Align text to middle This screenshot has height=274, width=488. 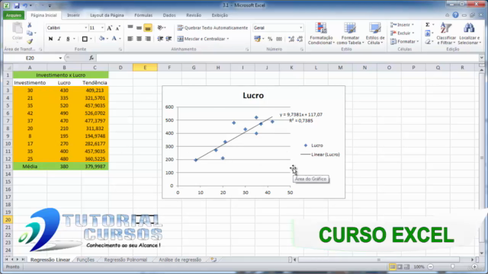coord(139,27)
